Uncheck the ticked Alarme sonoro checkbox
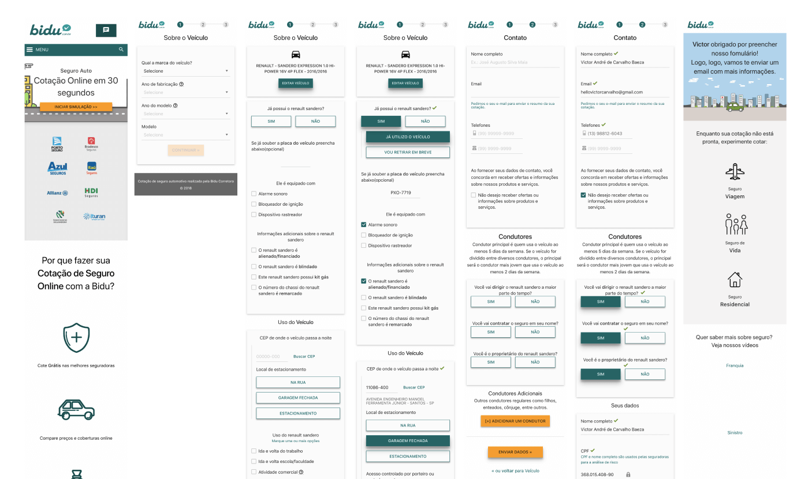808x479 pixels. pyautogui.click(x=363, y=225)
